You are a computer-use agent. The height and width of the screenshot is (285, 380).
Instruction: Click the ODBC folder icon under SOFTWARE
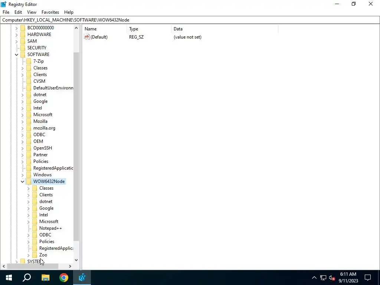(29, 134)
